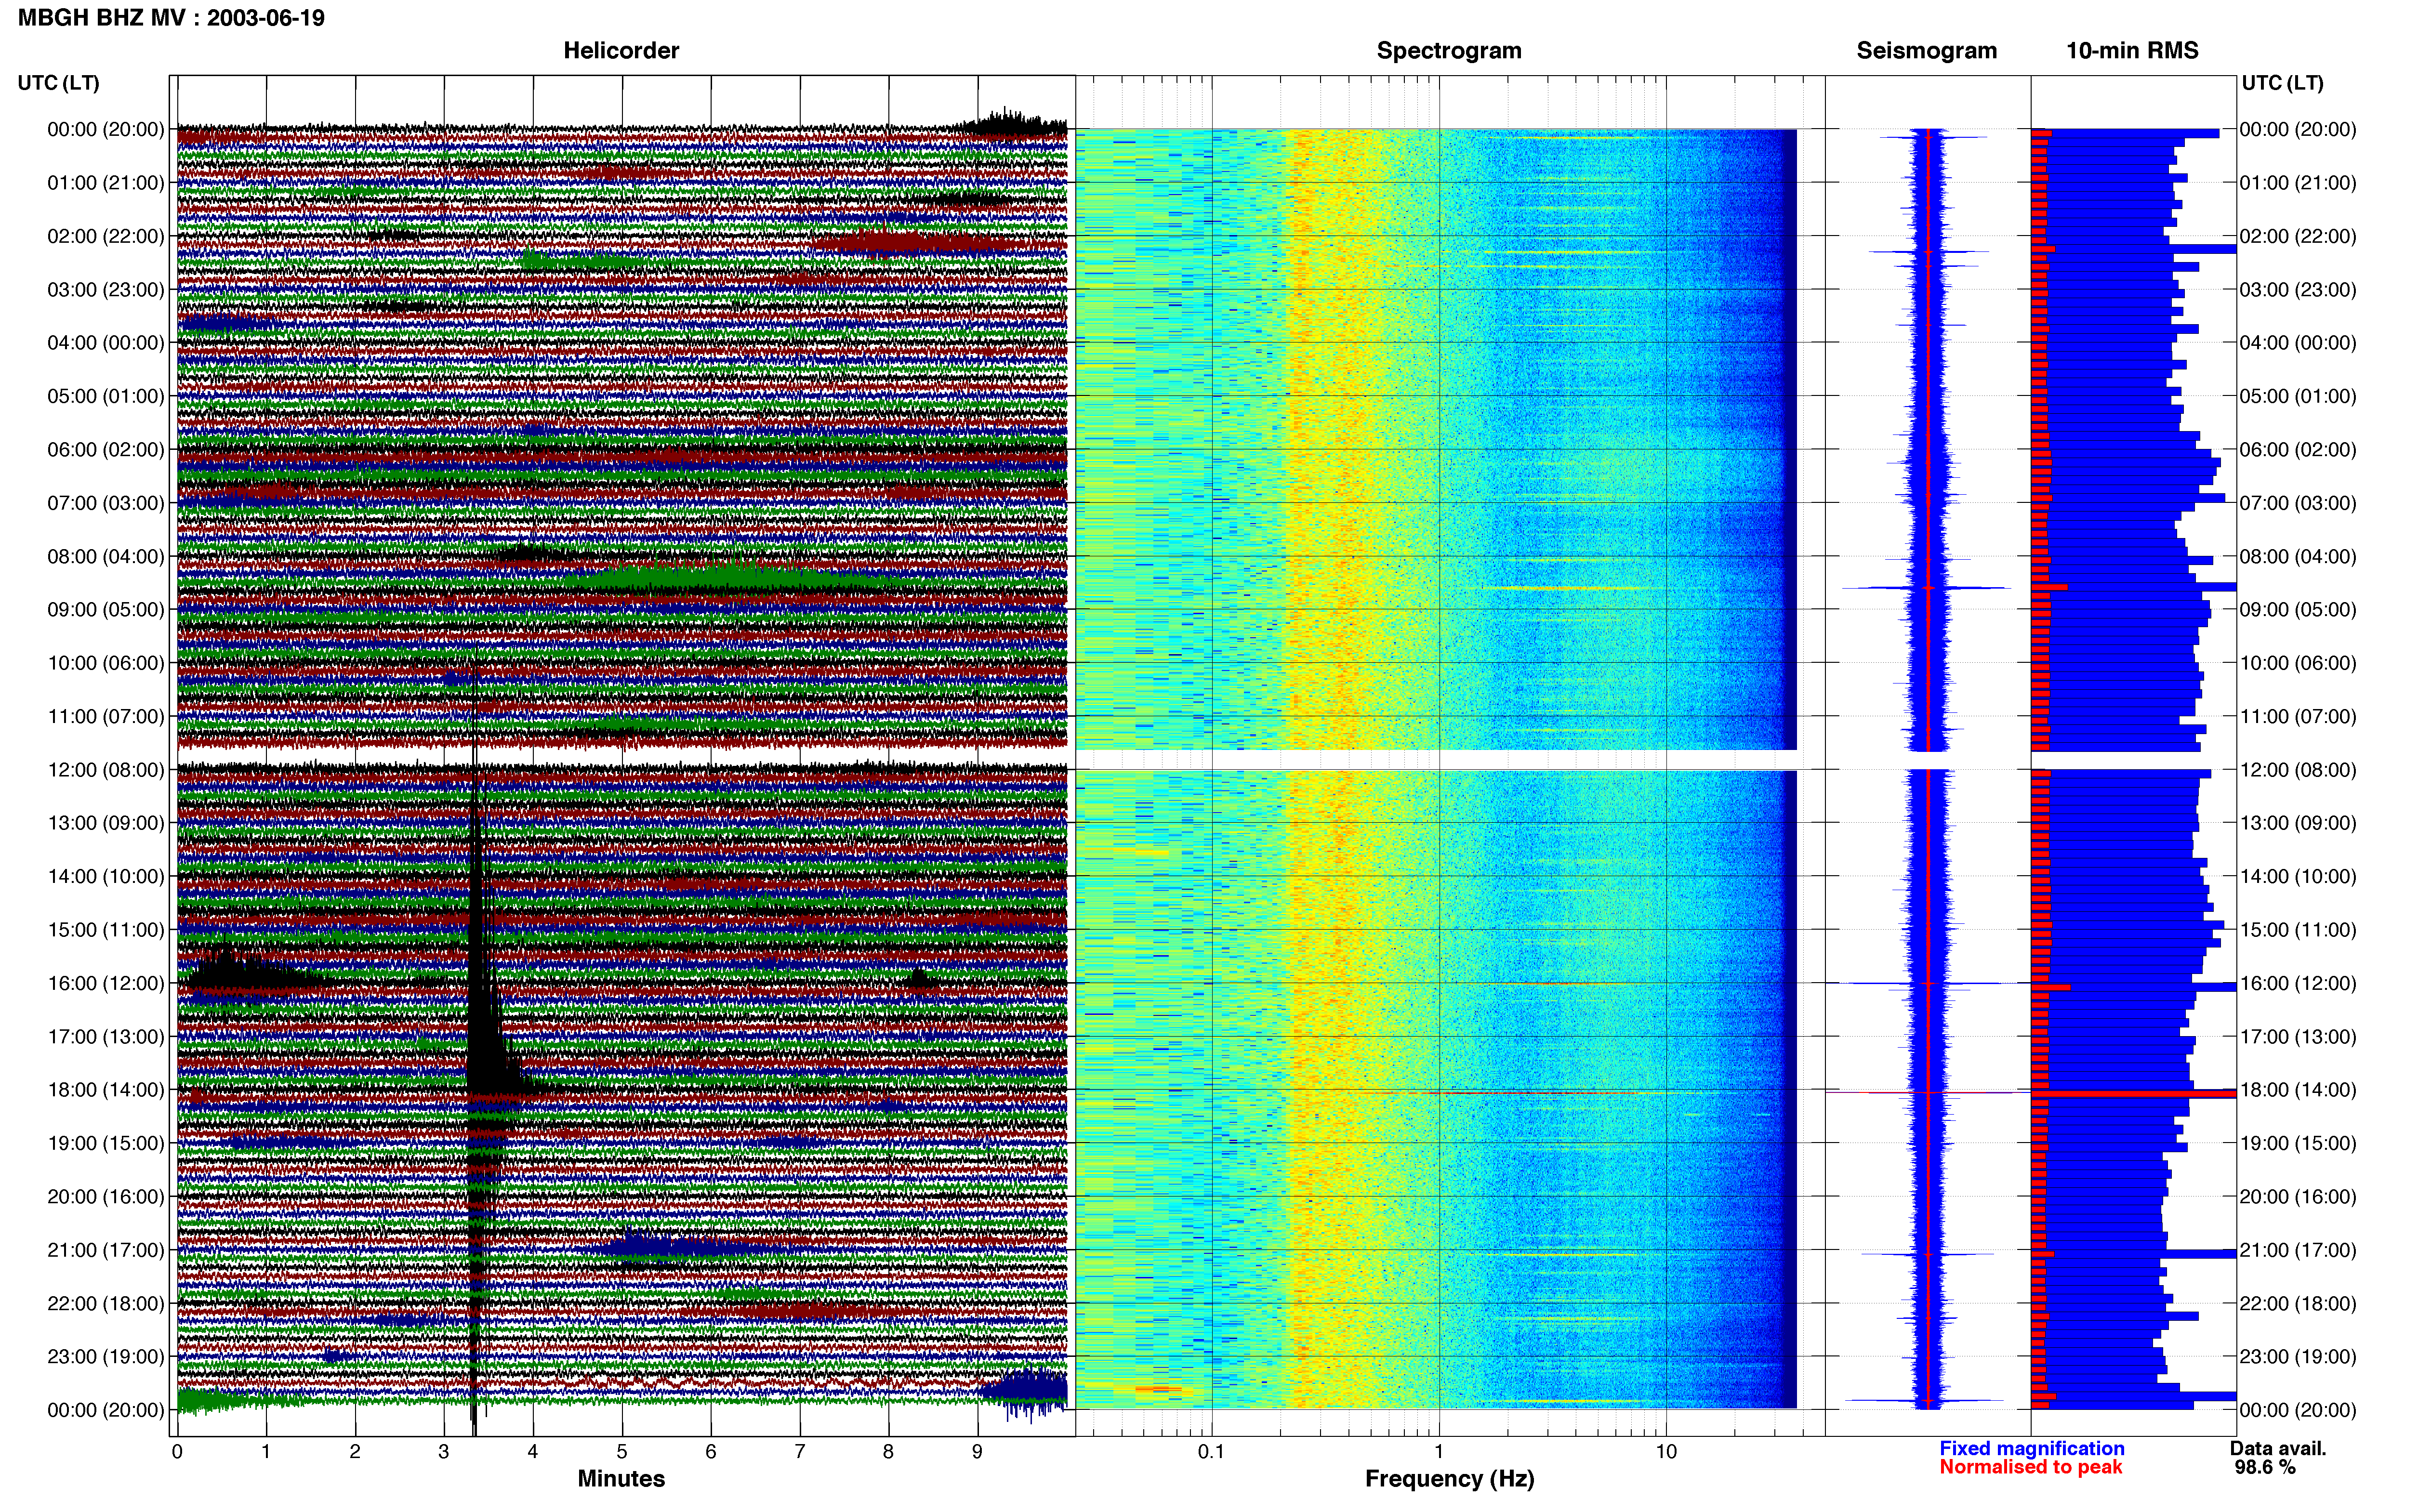Image resolution: width=2418 pixels, height=1512 pixels.
Task: Click the '5' tick on Minutes axis
Action: tap(622, 1452)
